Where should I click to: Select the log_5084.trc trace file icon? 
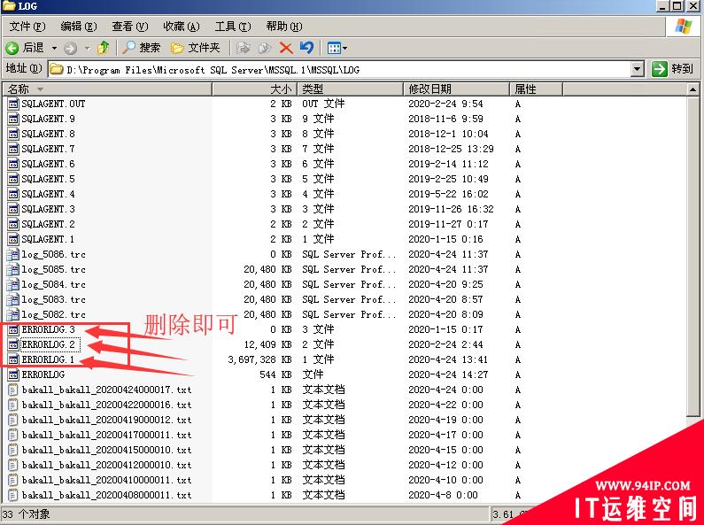(13, 284)
